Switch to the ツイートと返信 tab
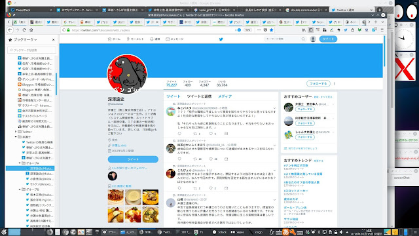419x236 pixels. (199, 96)
